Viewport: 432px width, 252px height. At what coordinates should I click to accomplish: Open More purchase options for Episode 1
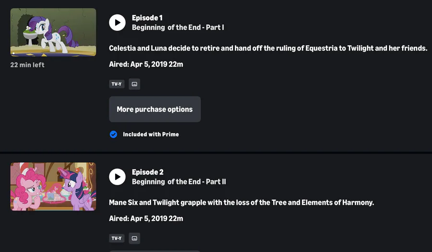click(x=155, y=109)
